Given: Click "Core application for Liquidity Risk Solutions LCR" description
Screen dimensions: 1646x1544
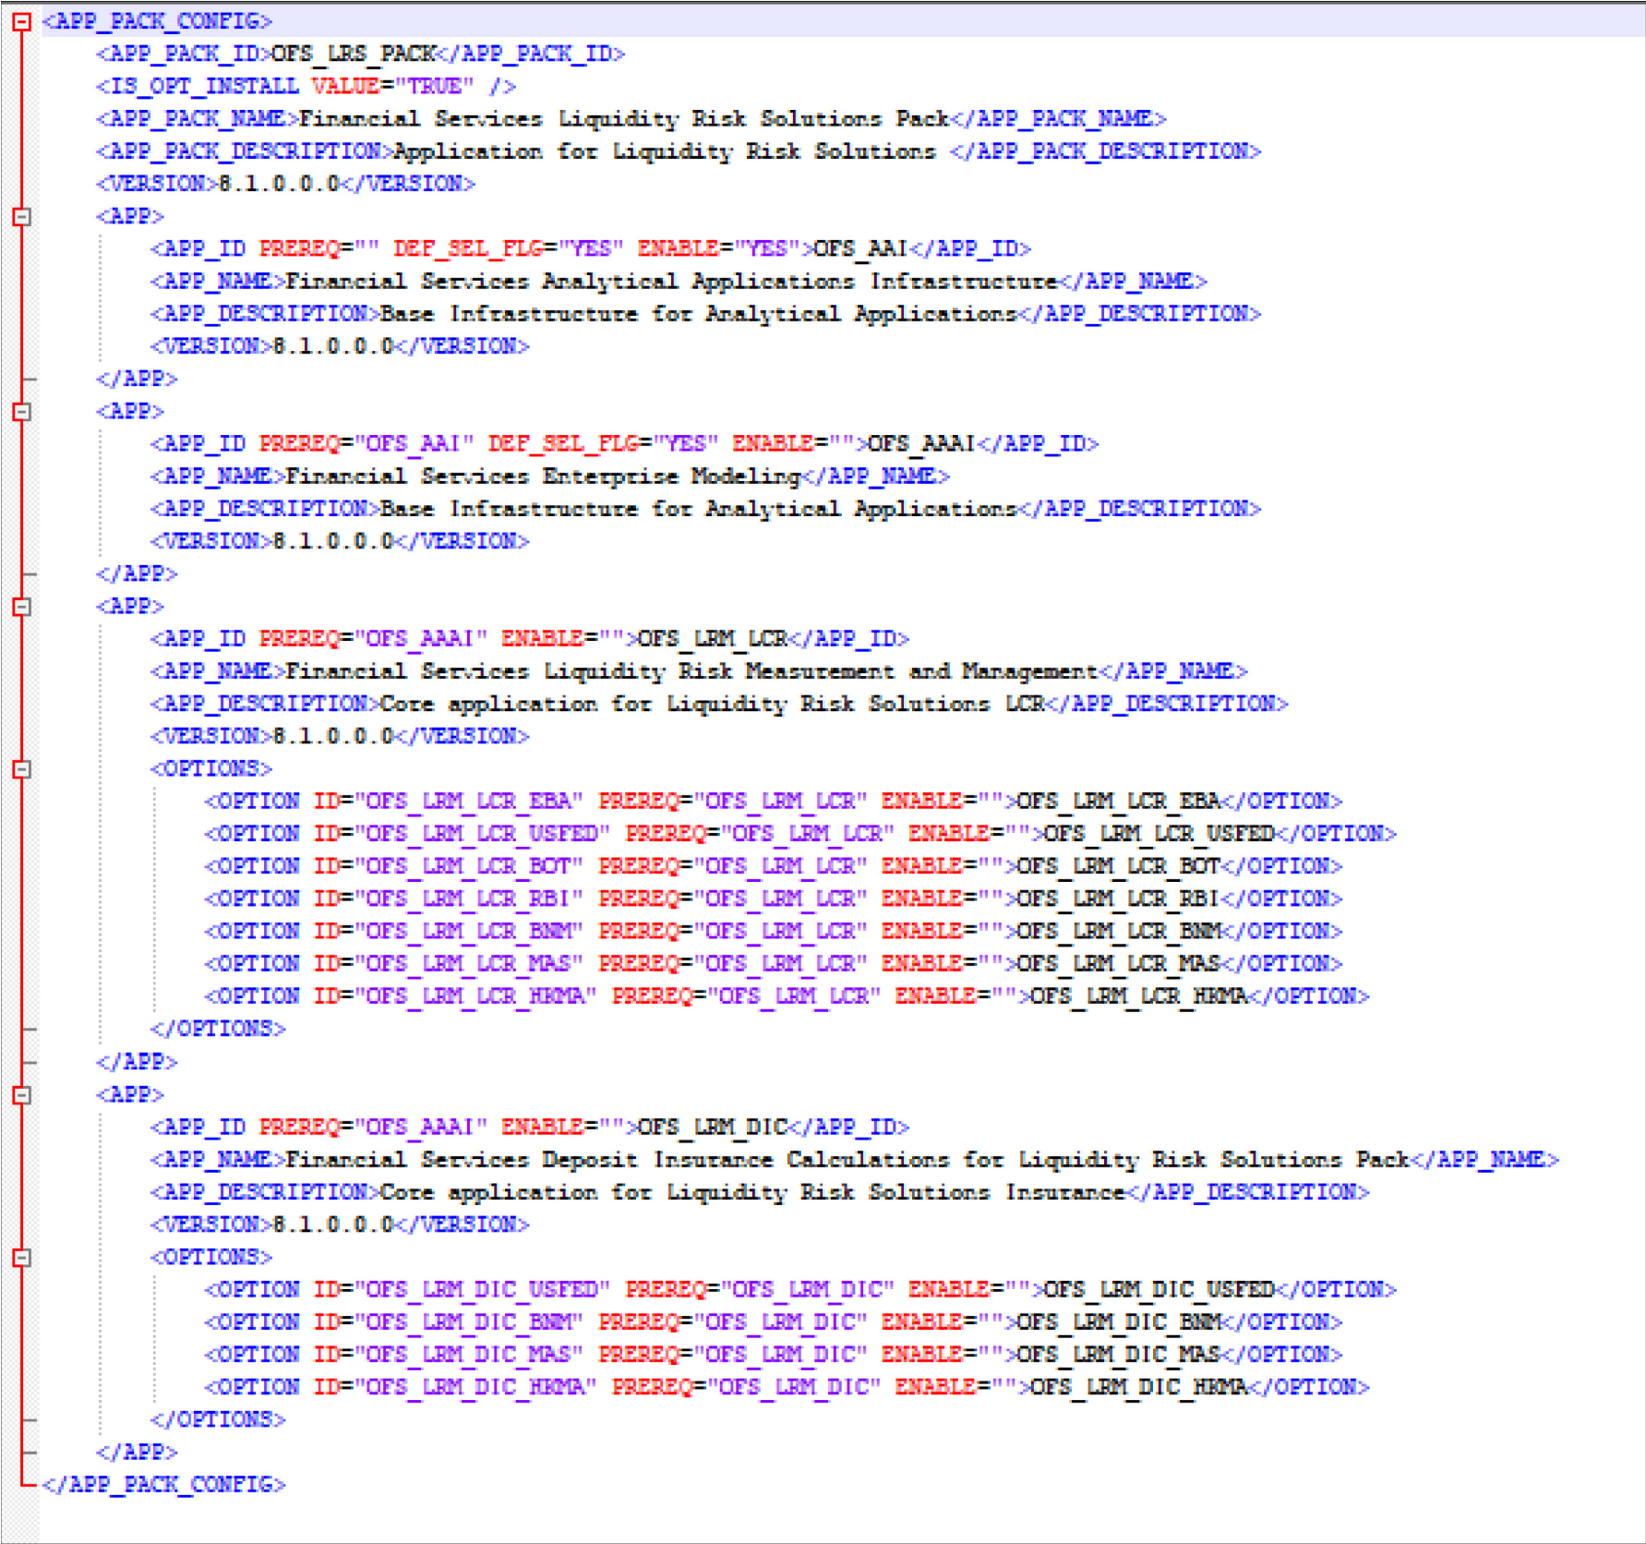Looking at the screenshot, I should pos(713,704).
